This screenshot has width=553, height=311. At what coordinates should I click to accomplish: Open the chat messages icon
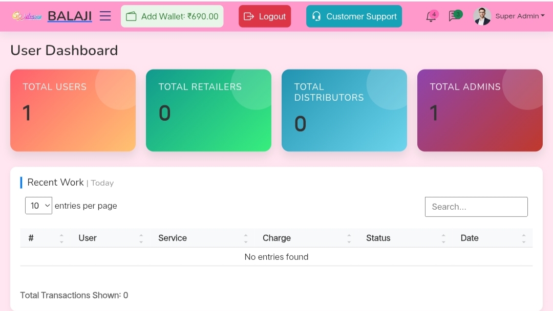[x=454, y=16]
